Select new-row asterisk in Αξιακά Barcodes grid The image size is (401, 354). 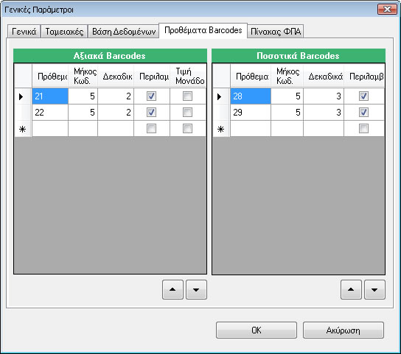point(23,129)
